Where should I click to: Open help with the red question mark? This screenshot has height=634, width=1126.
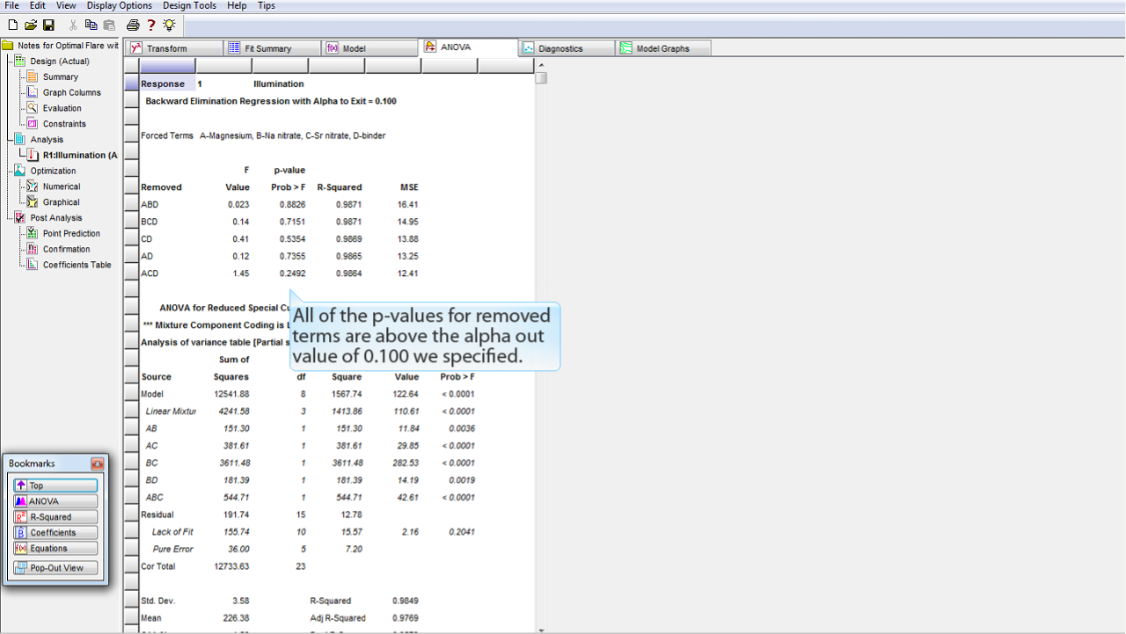click(151, 26)
